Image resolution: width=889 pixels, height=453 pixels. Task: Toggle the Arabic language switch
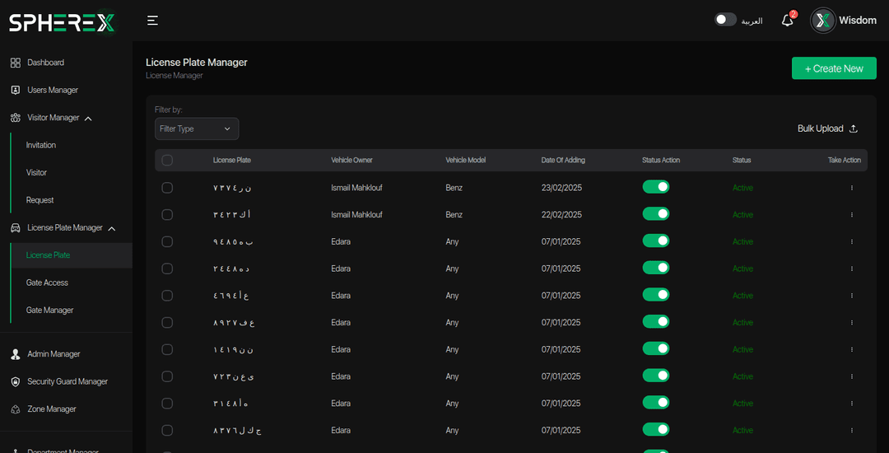pyautogui.click(x=725, y=20)
